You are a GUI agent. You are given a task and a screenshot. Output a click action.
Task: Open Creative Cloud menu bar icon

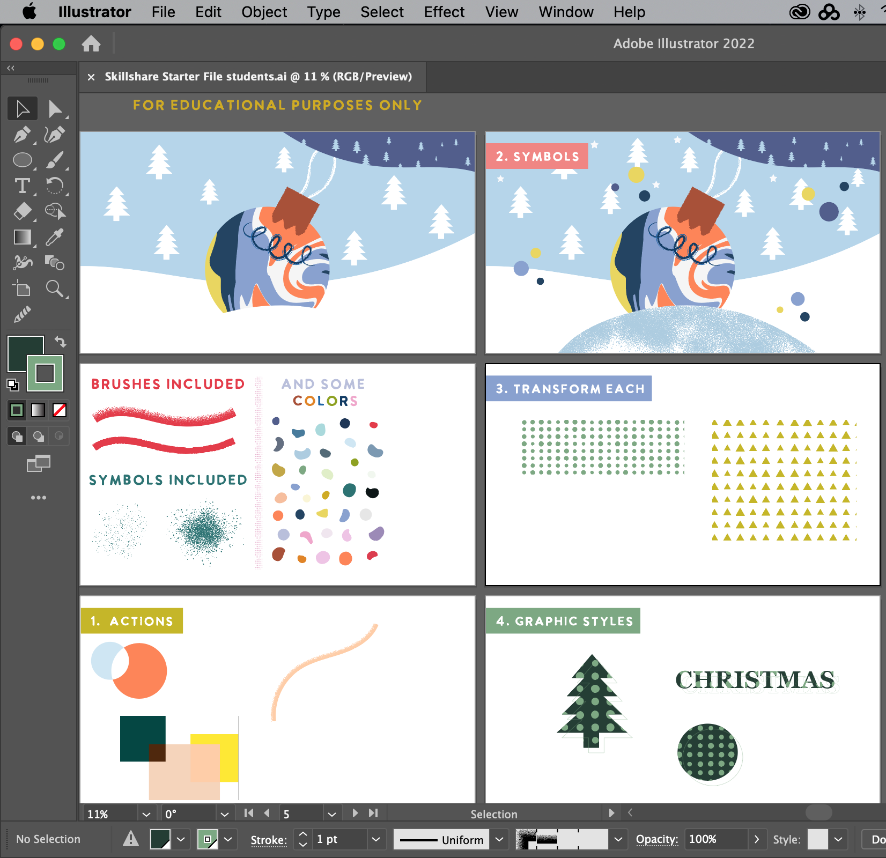[800, 12]
